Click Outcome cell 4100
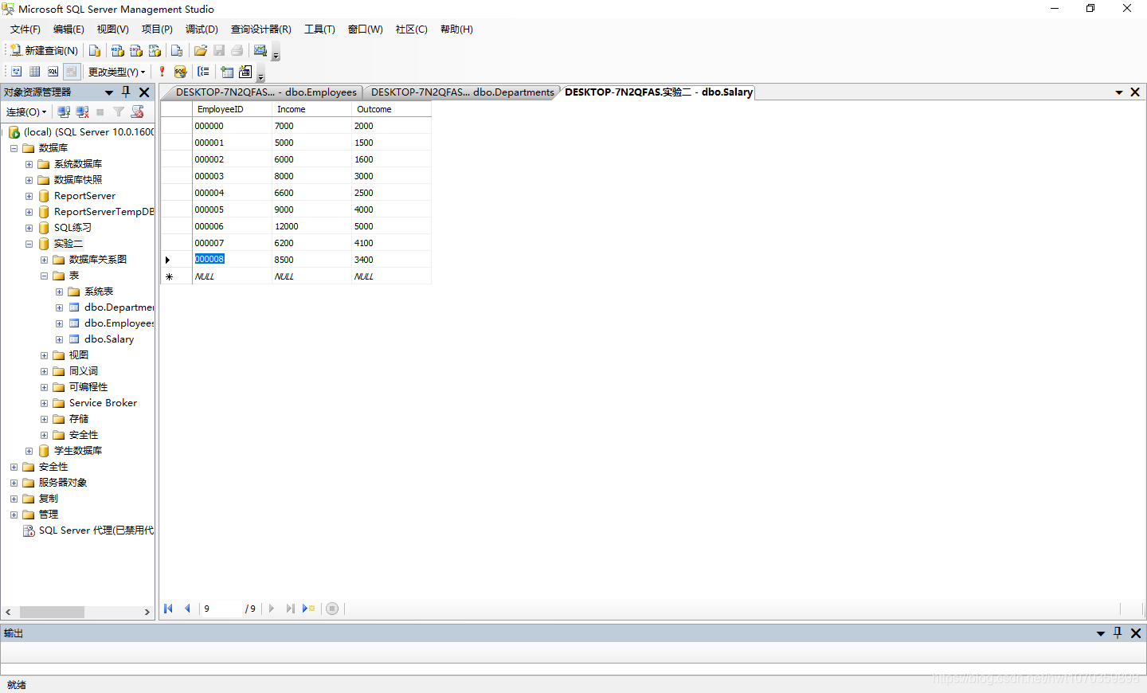 [391, 243]
